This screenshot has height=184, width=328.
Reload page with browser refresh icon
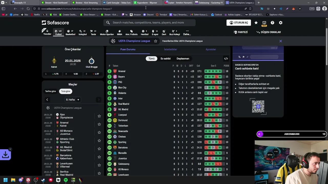pos(28,9)
